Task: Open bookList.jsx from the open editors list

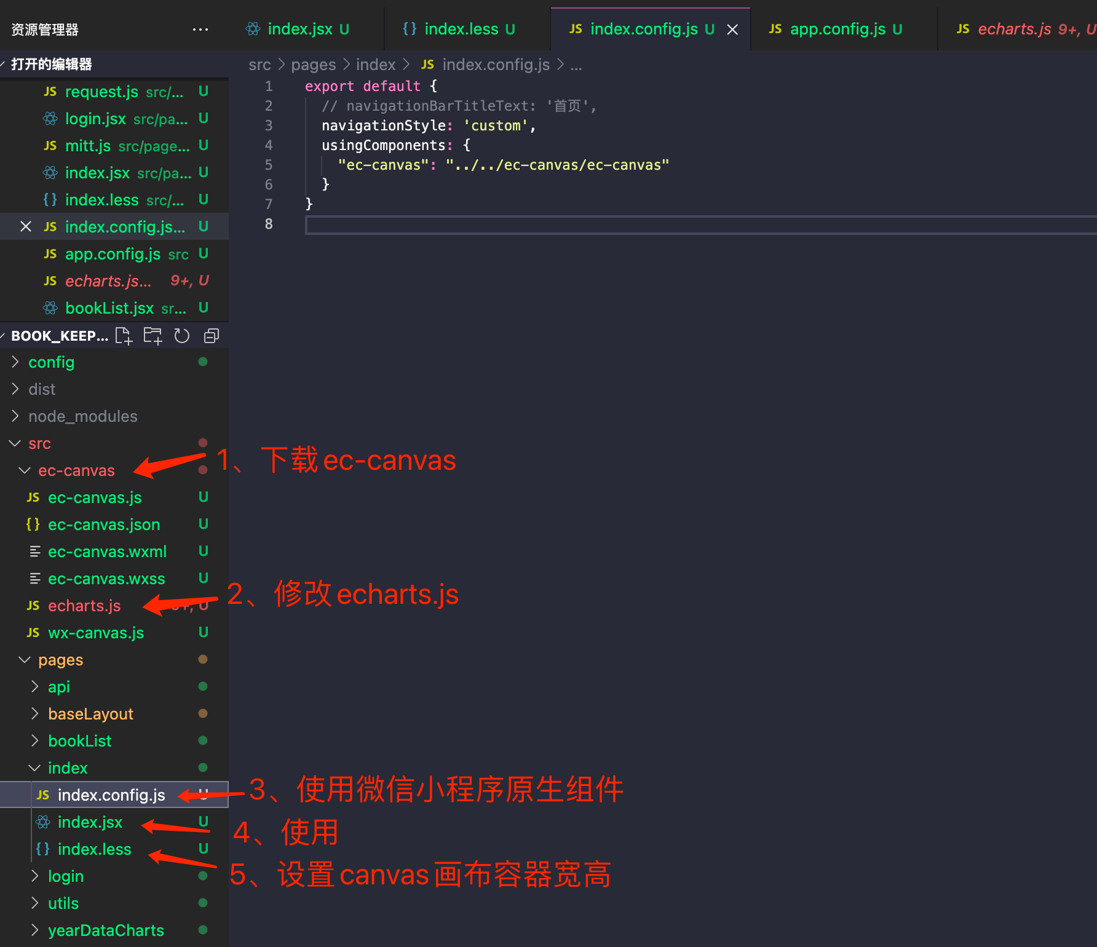Action: click(x=109, y=307)
